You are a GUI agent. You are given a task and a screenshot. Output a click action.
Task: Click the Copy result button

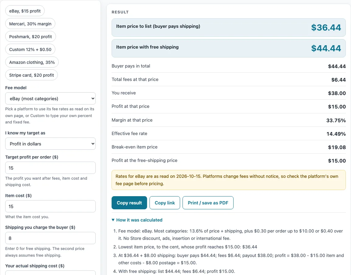coord(129,203)
